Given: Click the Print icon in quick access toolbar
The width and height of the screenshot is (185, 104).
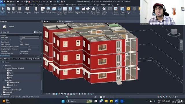Looking at the screenshot, I should click(x=27, y=1).
